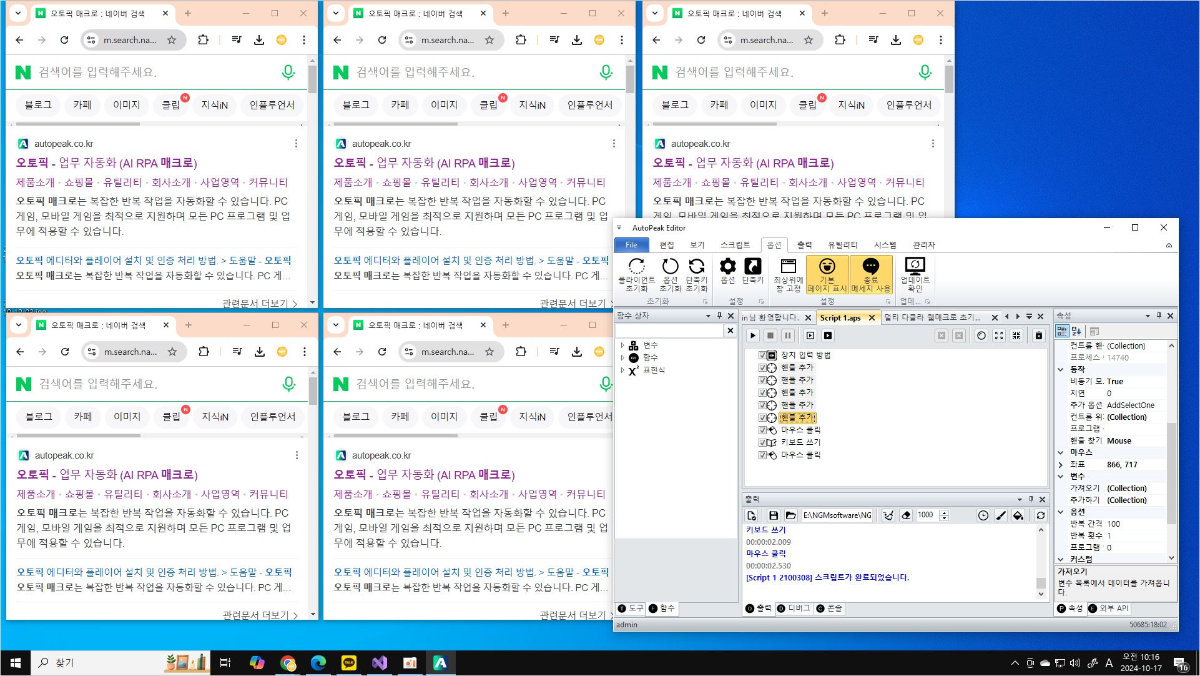Click the script stop button
Image resolution: width=1200 pixels, height=676 pixels.
click(x=770, y=336)
